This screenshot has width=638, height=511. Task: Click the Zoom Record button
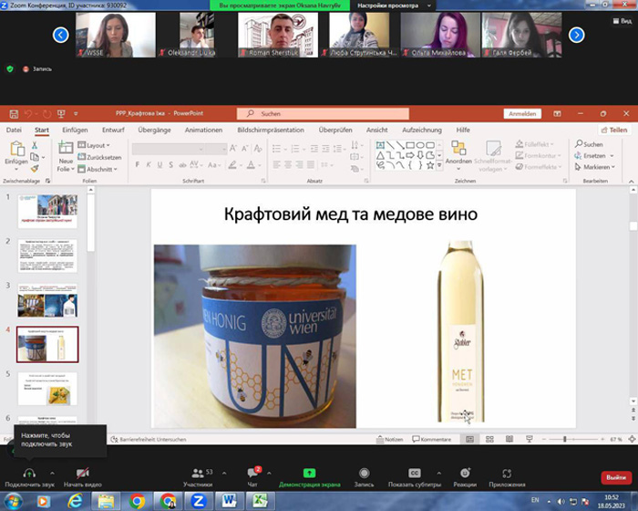(364, 473)
